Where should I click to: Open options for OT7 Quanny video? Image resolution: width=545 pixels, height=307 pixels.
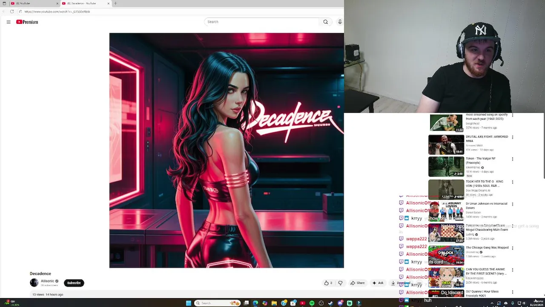513,292
